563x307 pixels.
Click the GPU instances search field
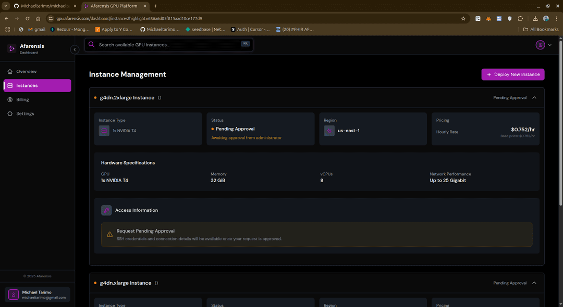(x=156, y=44)
